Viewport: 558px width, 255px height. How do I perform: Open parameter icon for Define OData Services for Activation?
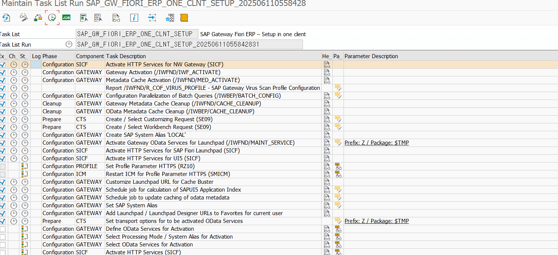click(x=338, y=229)
